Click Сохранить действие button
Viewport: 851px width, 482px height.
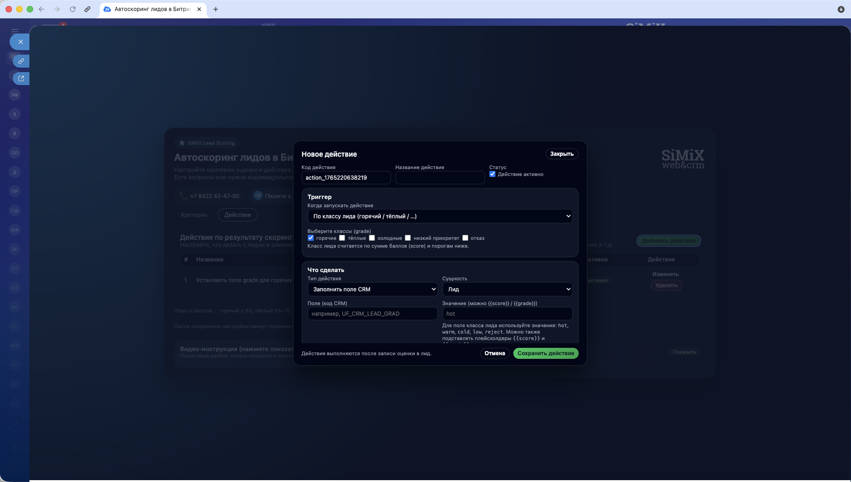(x=546, y=353)
